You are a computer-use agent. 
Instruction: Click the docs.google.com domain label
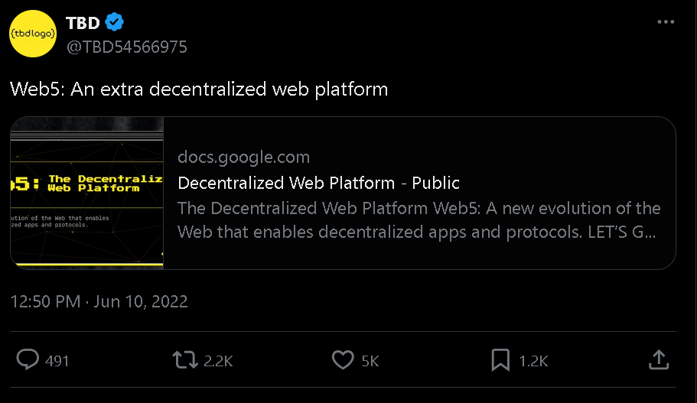(x=243, y=158)
